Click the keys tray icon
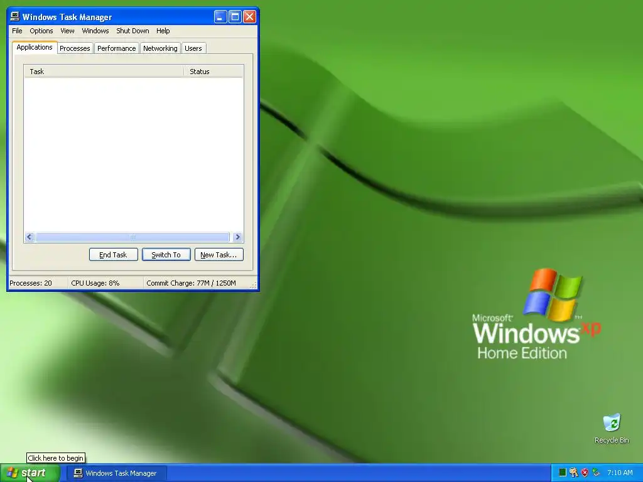643x482 pixels. [573, 473]
